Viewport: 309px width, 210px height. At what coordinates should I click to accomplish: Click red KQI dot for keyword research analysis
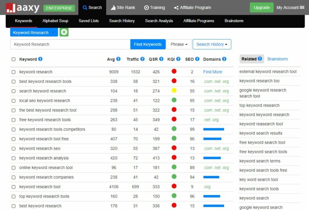[174, 157]
